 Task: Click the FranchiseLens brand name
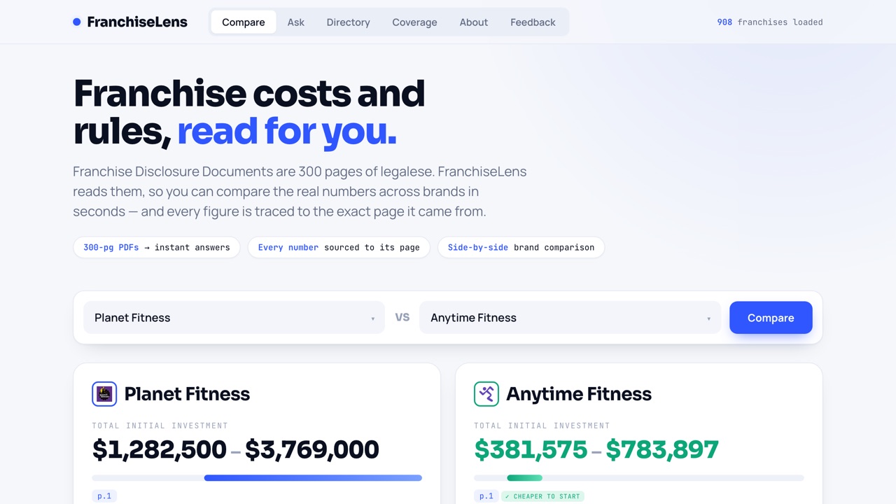click(137, 22)
